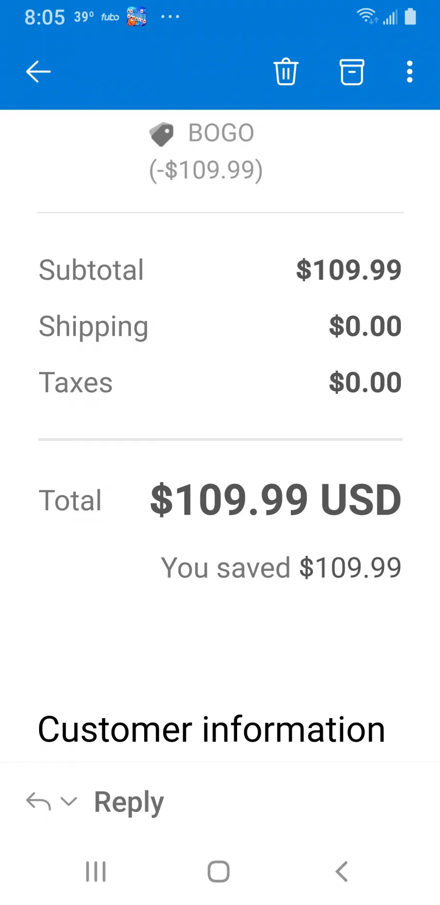Click the reply arrow icon
Image resolution: width=440 pixels, height=905 pixels.
point(38,801)
